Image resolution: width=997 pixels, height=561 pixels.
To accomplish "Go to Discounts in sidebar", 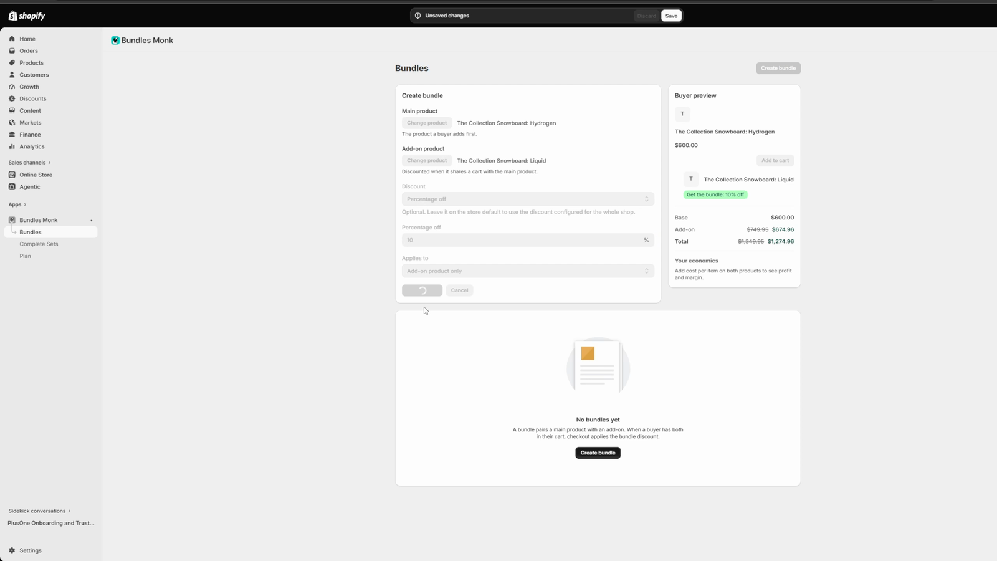I will (32, 98).
